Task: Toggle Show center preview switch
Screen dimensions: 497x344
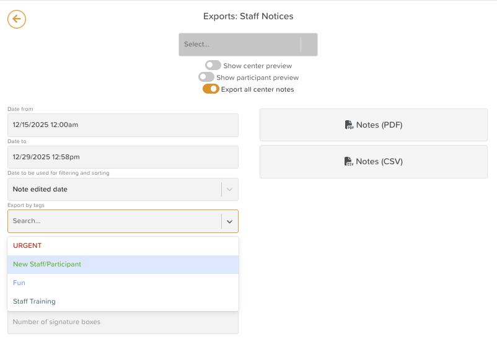Action: (213, 65)
